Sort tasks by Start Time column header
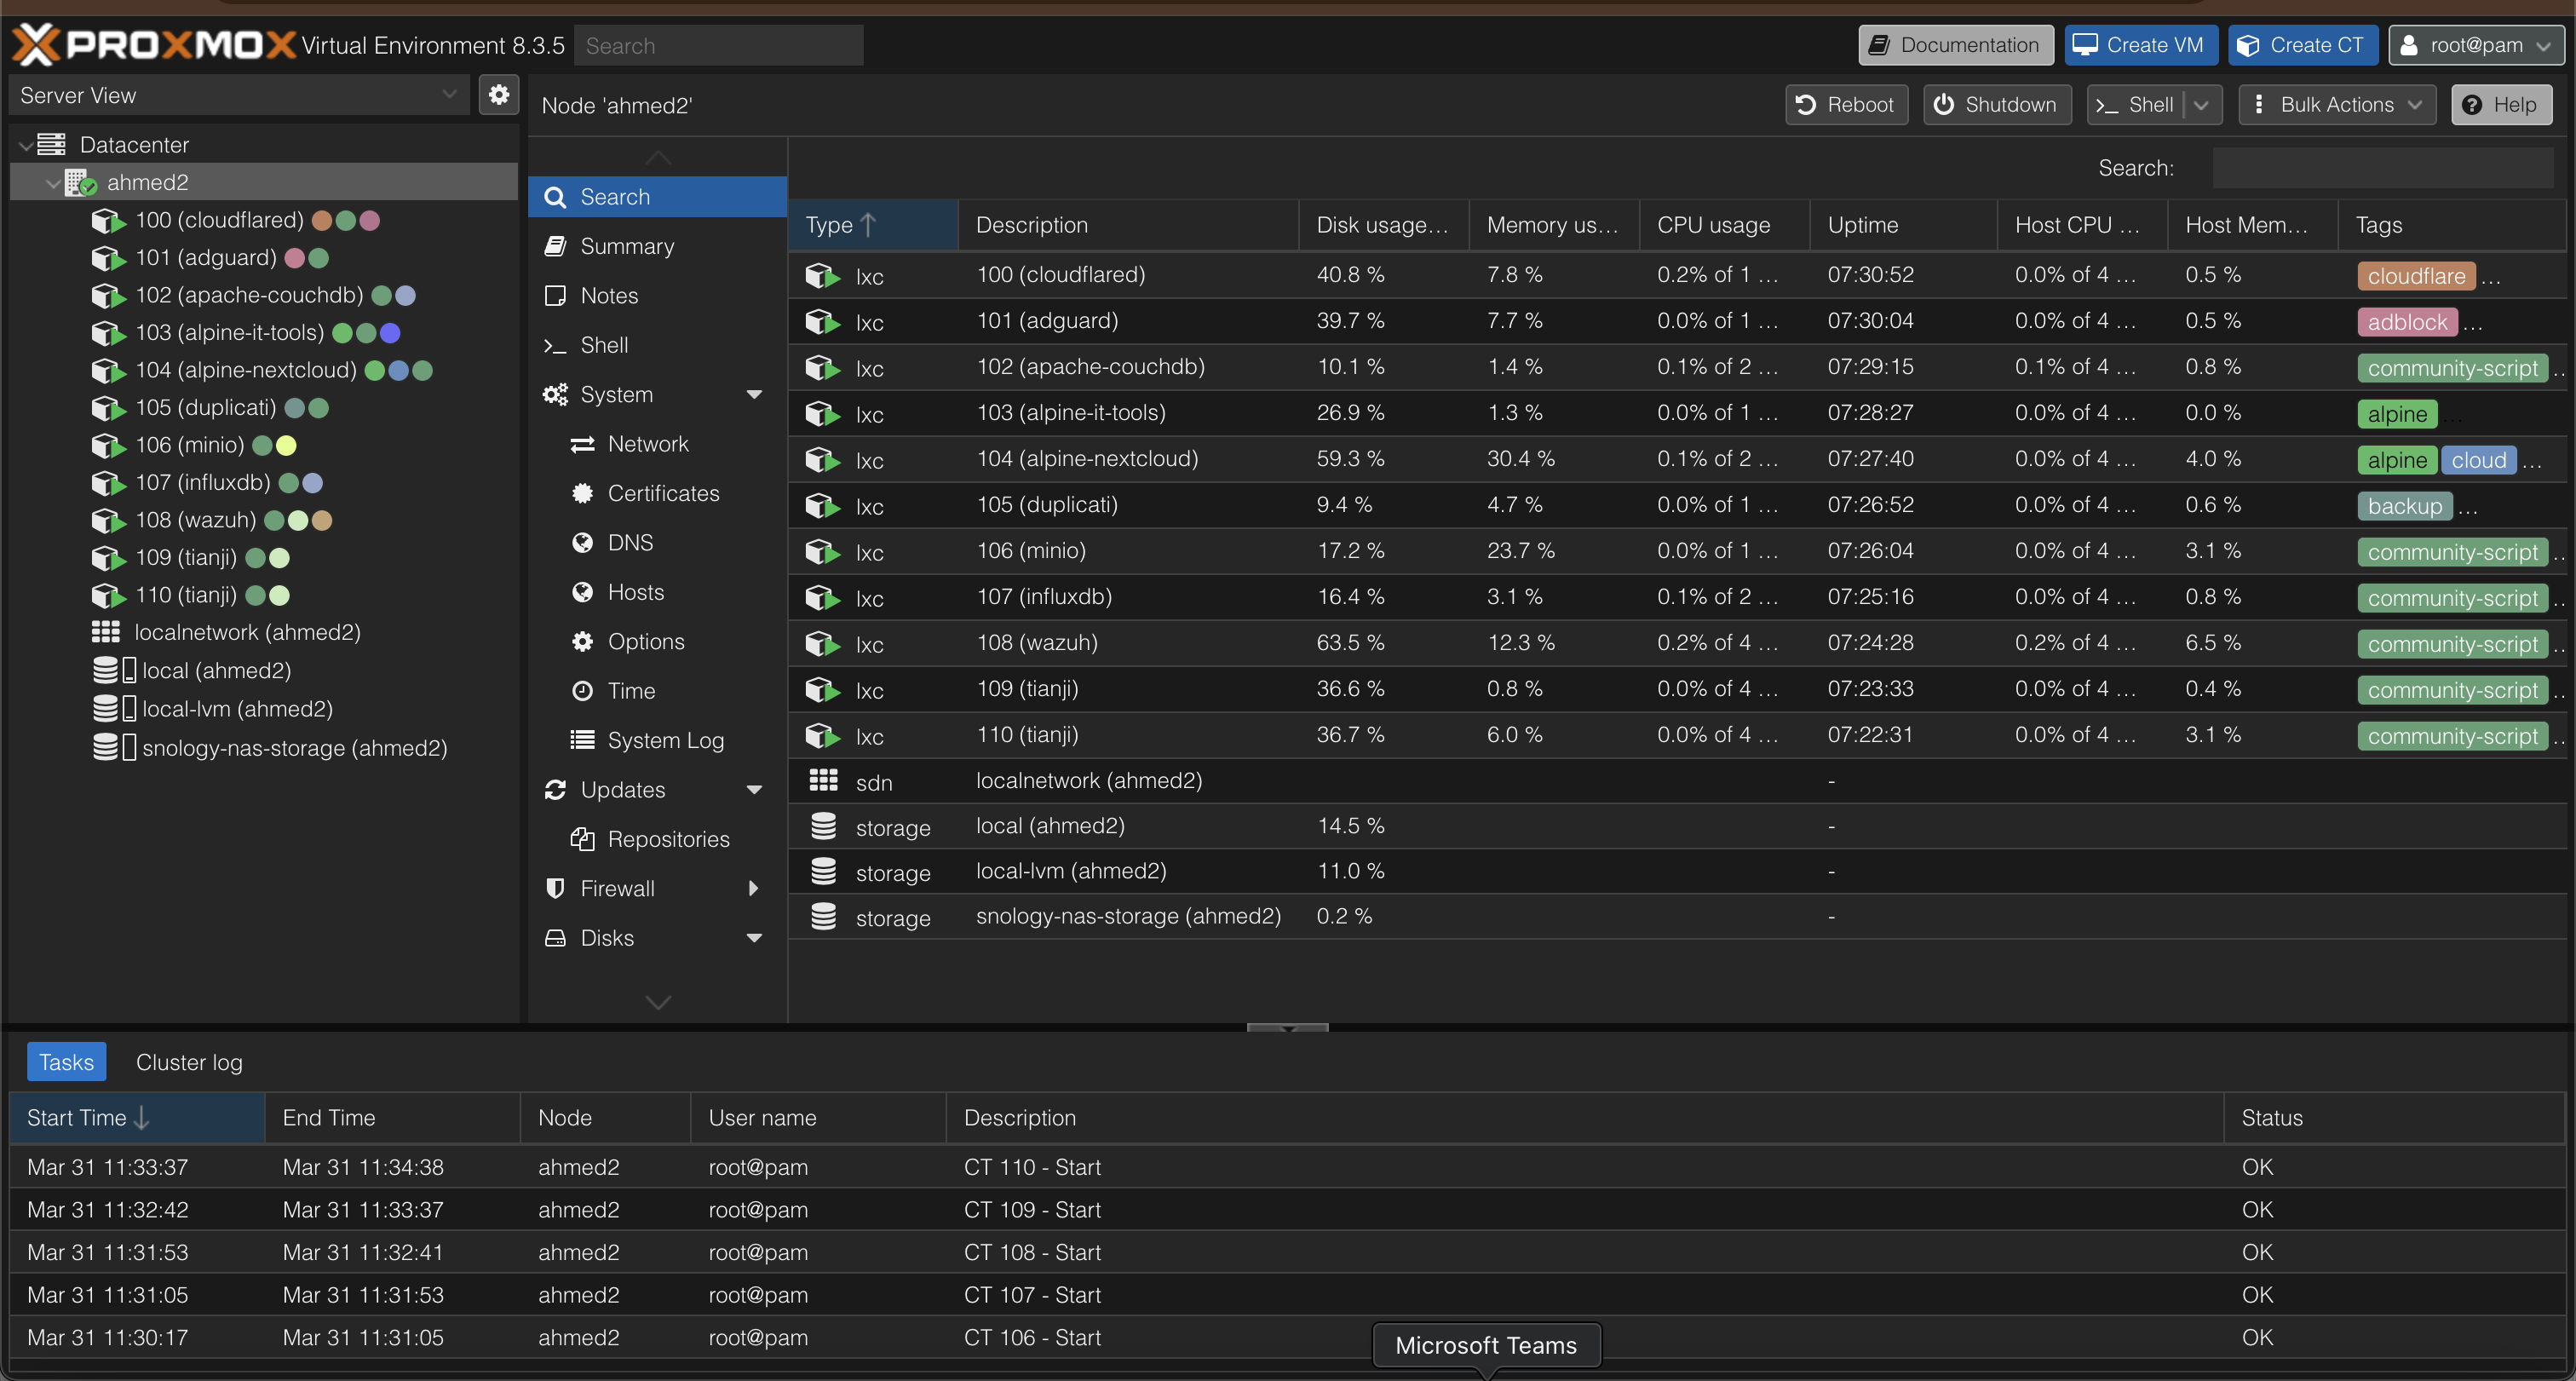This screenshot has height=1381, width=2576. pyautogui.click(x=136, y=1118)
